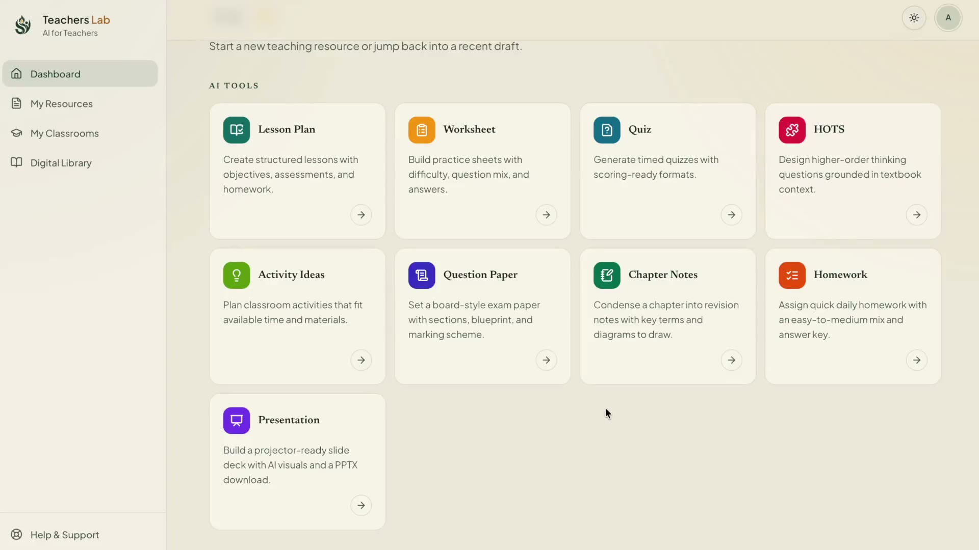Screen dimensions: 979x550
Task: Open My Classrooms in the sidebar
Action: coord(80,133)
